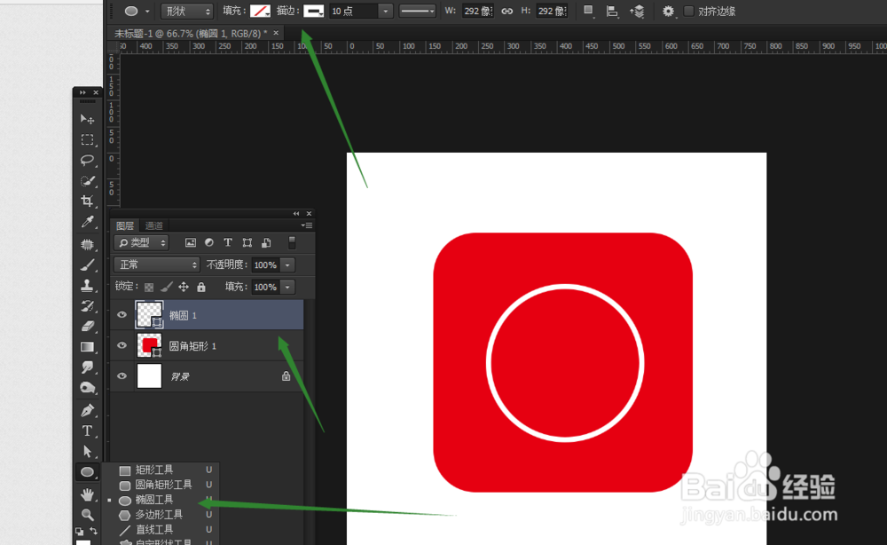Toggle lock position
Screen dimensions: 887x545
pyautogui.click(x=184, y=287)
